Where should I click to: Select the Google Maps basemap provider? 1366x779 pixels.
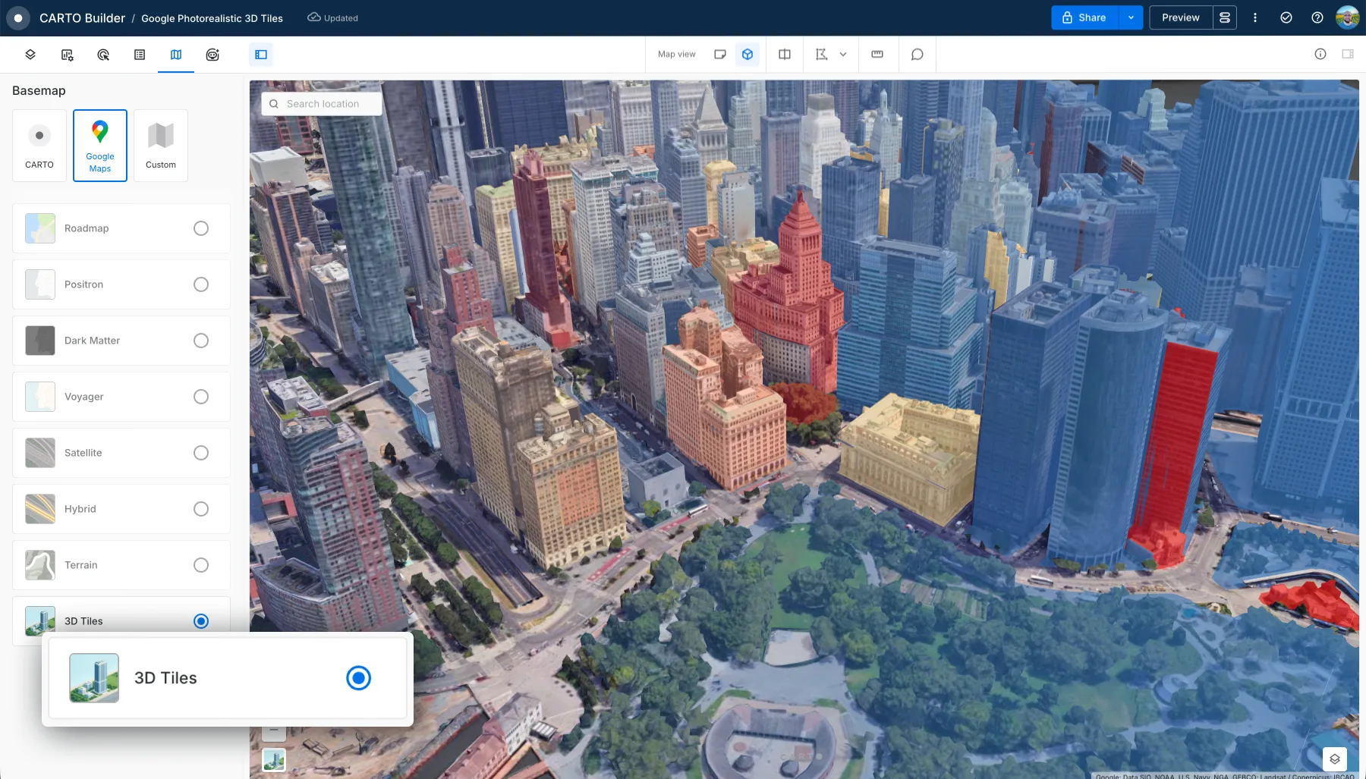[100, 146]
